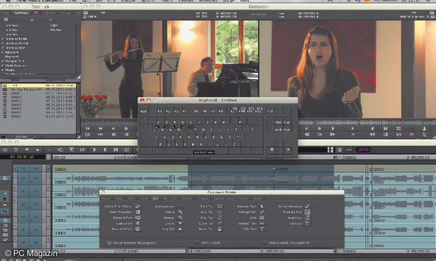
Task: Click red Lift button under record monitor
Action: click(412, 129)
